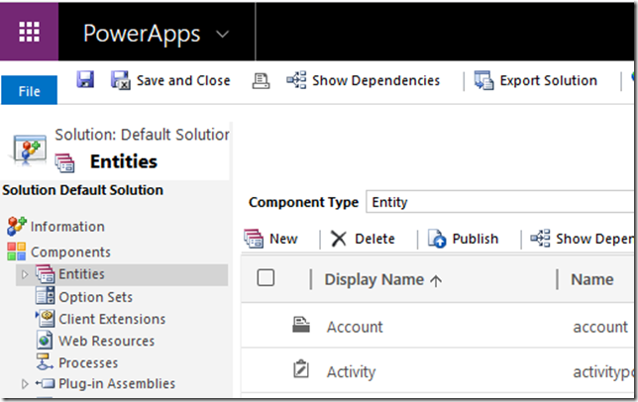Viewport: 638px width, 402px height.
Task: Open the PowerApps app launcher waffle
Action: tap(30, 32)
